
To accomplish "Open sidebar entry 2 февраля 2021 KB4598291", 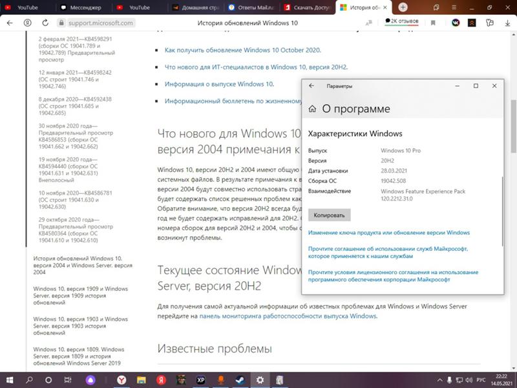I will [x=76, y=49].
